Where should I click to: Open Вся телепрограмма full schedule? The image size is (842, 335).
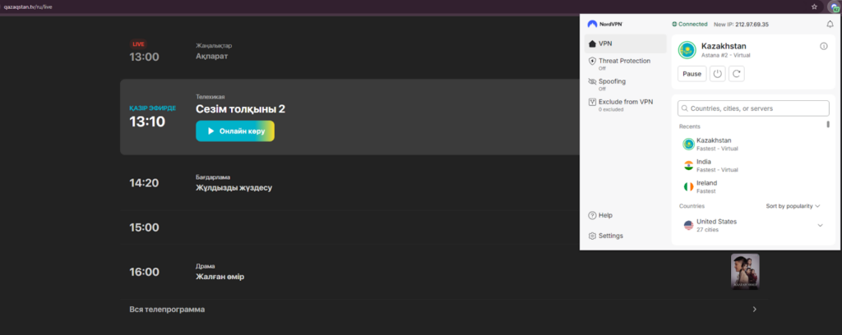coord(167,310)
